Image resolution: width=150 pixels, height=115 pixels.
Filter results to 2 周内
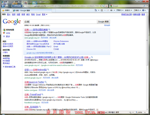click(x=5, y=52)
